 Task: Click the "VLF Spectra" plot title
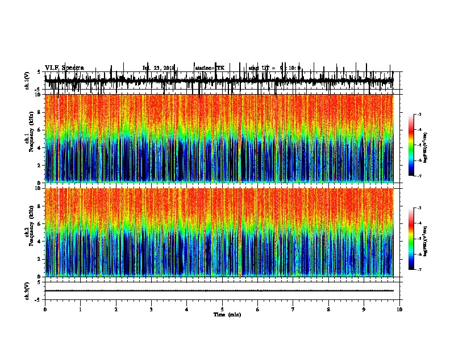[64, 68]
